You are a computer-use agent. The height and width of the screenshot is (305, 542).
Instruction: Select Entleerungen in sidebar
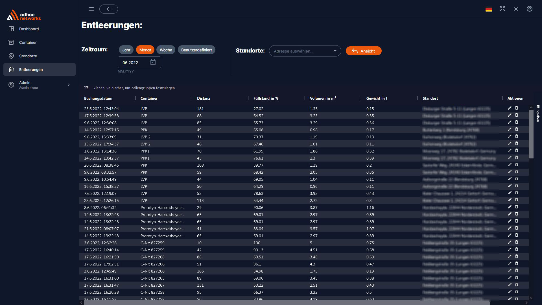pyautogui.click(x=40, y=69)
